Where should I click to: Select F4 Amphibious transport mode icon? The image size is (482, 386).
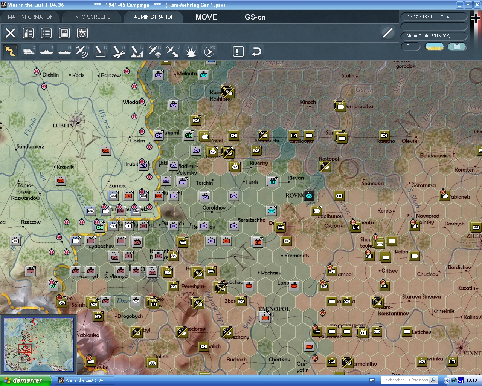[x=65, y=51]
